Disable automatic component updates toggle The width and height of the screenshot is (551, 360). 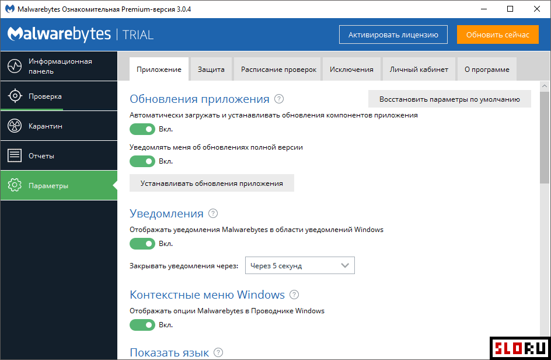142,129
